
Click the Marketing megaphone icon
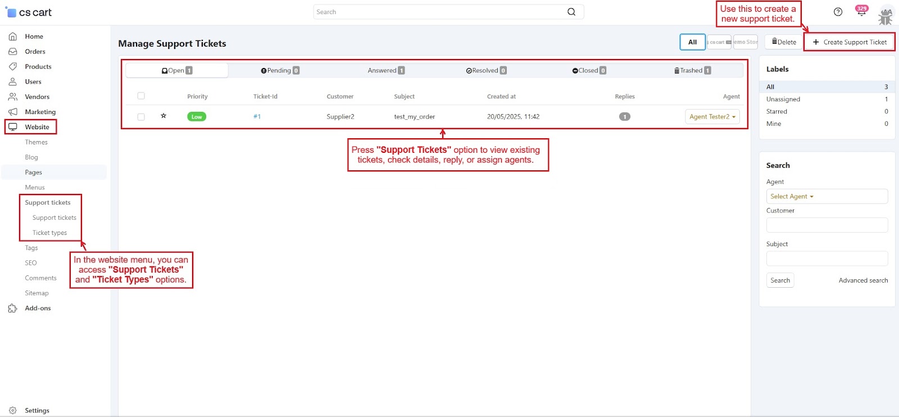[x=12, y=112]
